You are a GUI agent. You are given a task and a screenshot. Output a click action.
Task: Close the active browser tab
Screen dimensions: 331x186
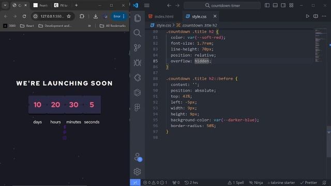(25, 5)
